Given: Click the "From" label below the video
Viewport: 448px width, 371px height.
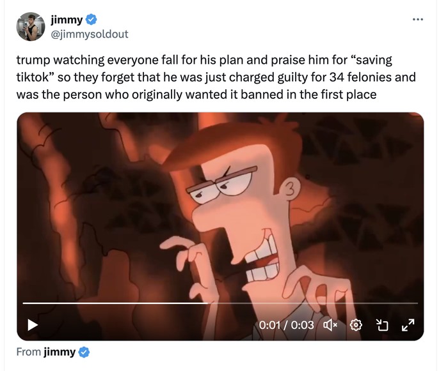Looking at the screenshot, I should click(29, 352).
